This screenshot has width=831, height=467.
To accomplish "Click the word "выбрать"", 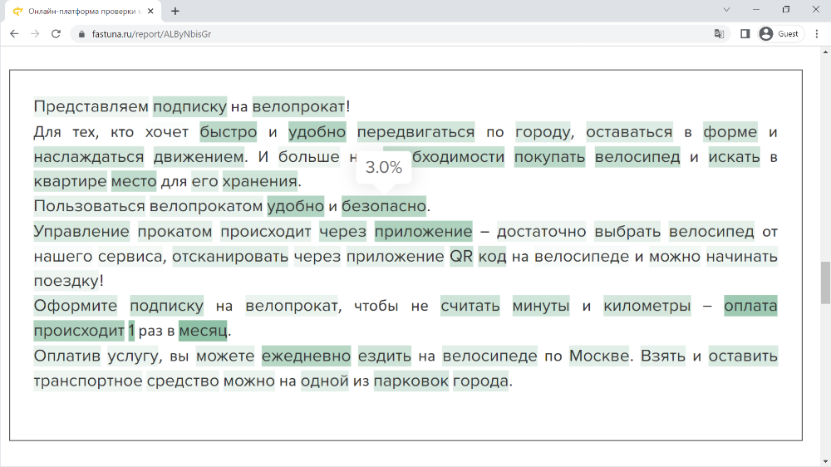I will [x=627, y=232].
